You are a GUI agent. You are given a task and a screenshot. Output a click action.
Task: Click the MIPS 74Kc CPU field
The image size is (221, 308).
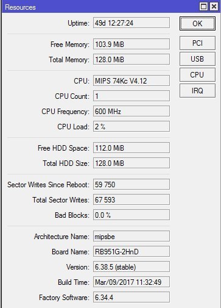(132, 81)
